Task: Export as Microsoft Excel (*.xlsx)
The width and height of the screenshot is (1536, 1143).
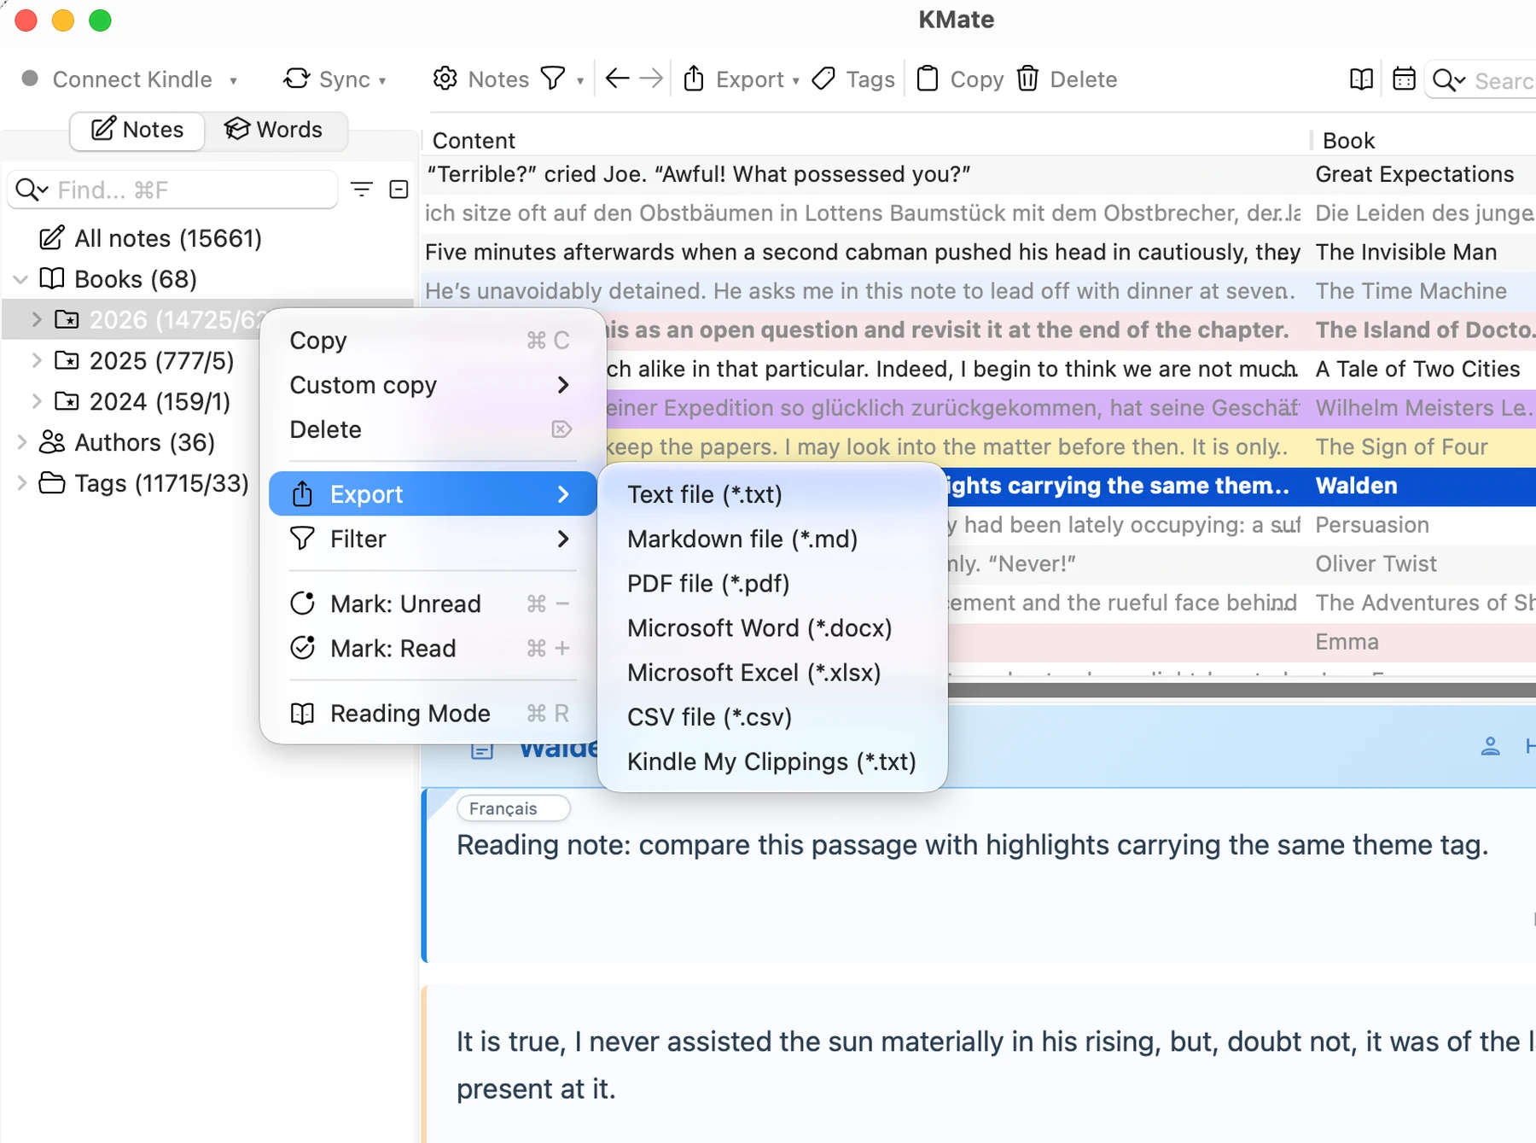Action: click(x=772, y=673)
